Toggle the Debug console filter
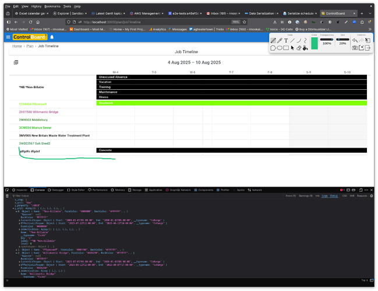378x291 pixels. click(x=334, y=196)
